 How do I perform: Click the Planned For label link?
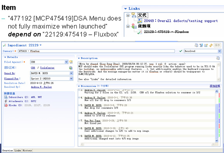pyautogui.click(x=12, y=79)
